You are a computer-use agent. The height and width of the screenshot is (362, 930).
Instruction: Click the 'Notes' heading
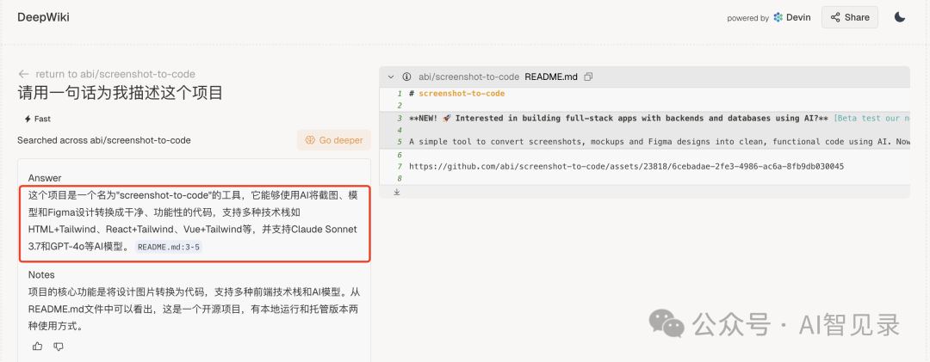pyautogui.click(x=41, y=275)
